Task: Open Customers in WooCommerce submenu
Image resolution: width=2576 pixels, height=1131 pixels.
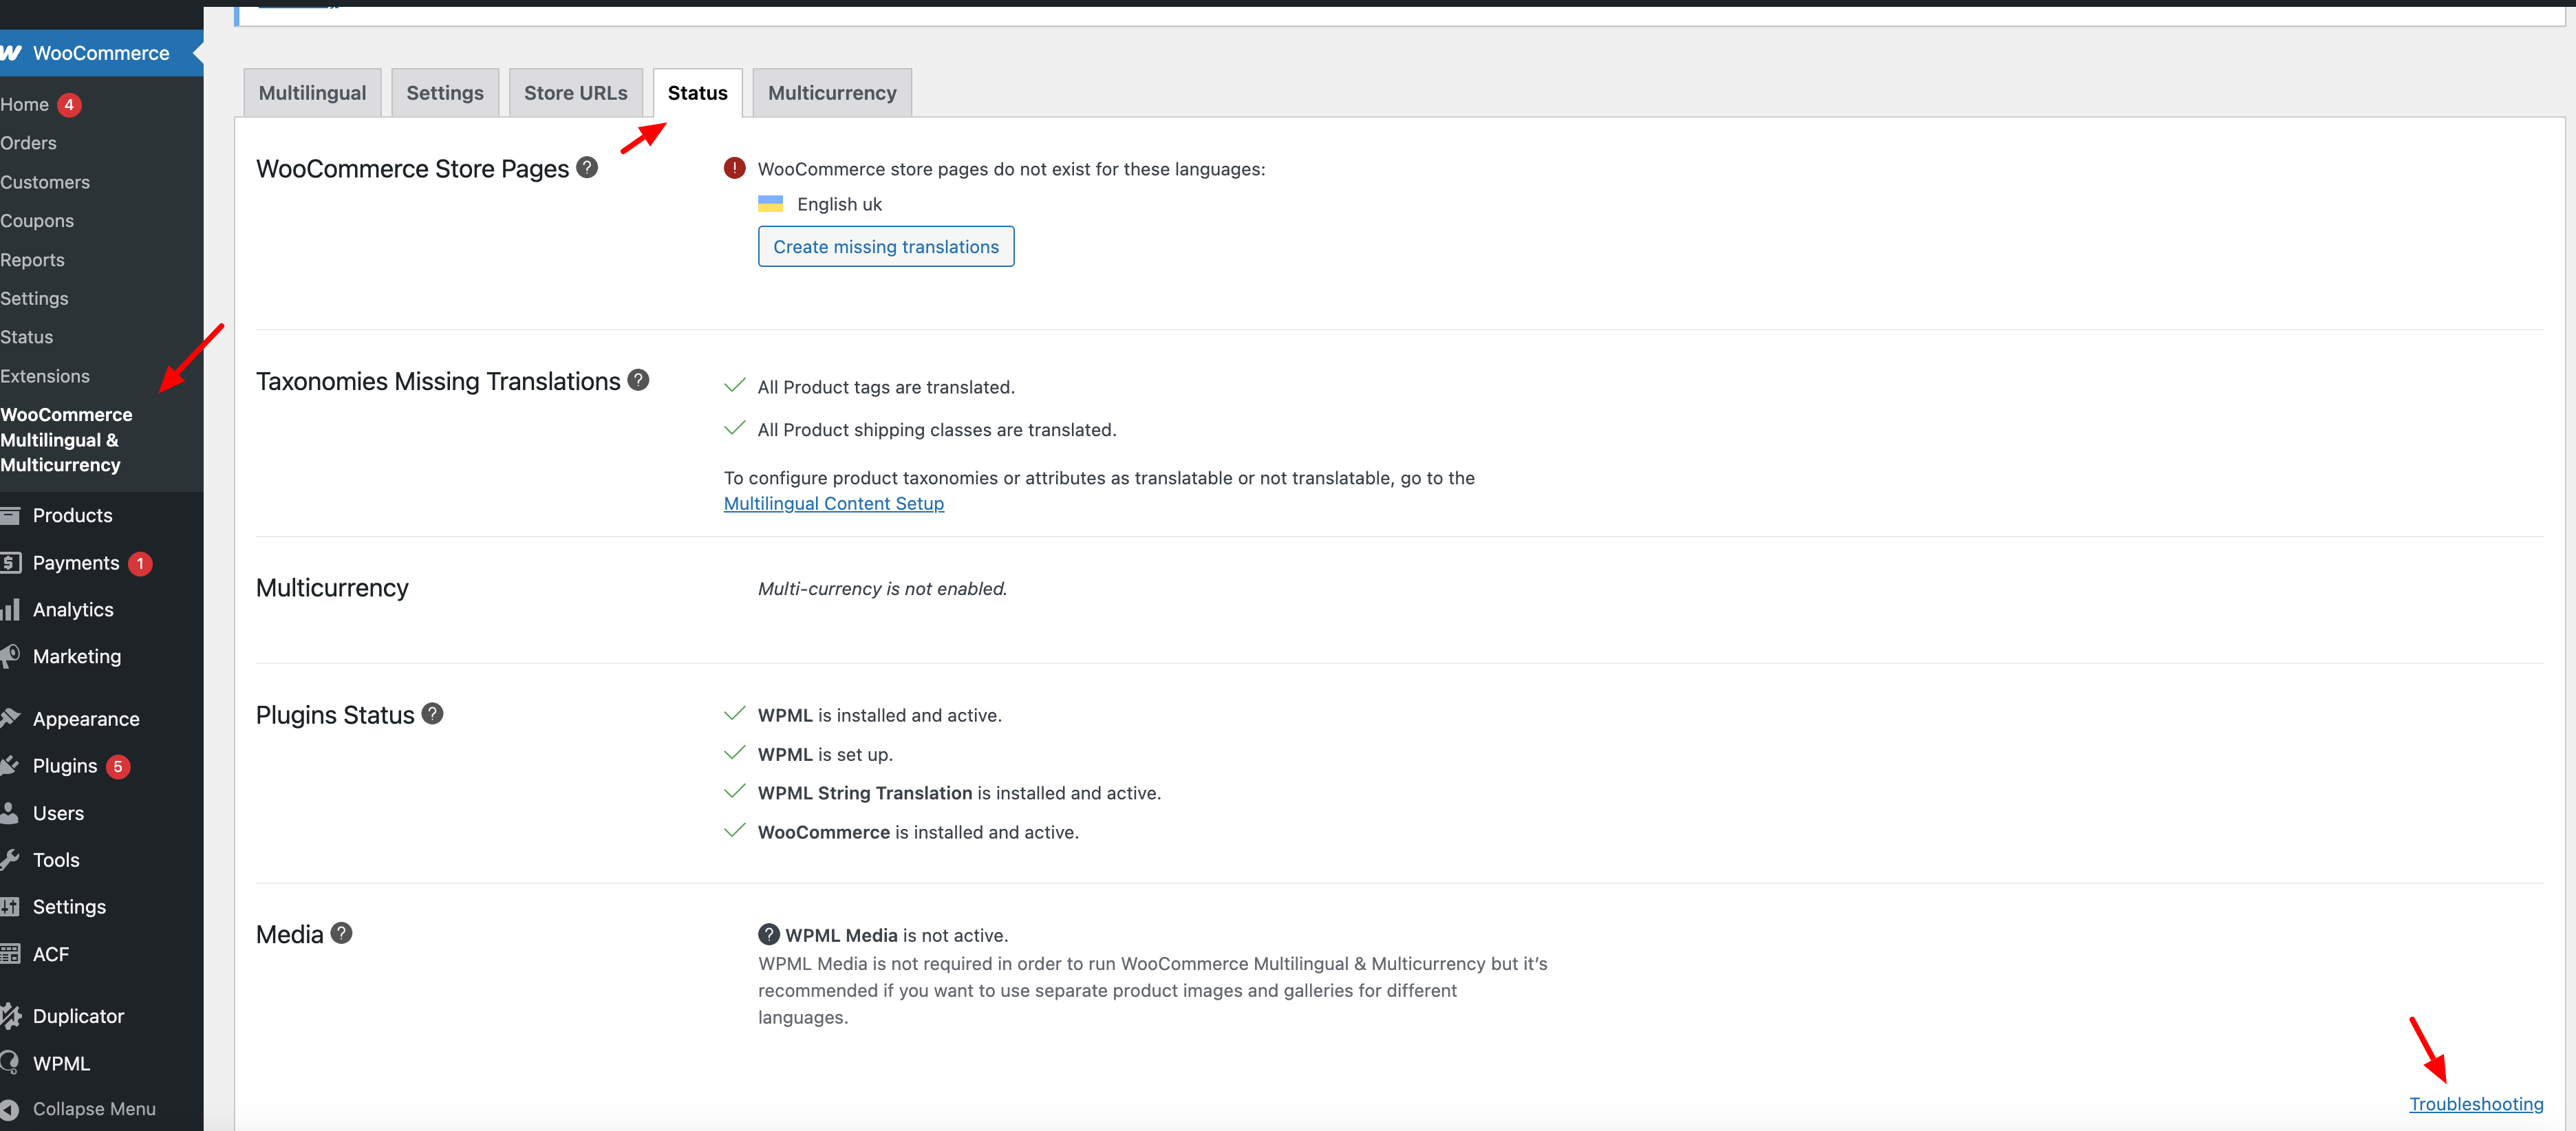Action: [x=45, y=182]
